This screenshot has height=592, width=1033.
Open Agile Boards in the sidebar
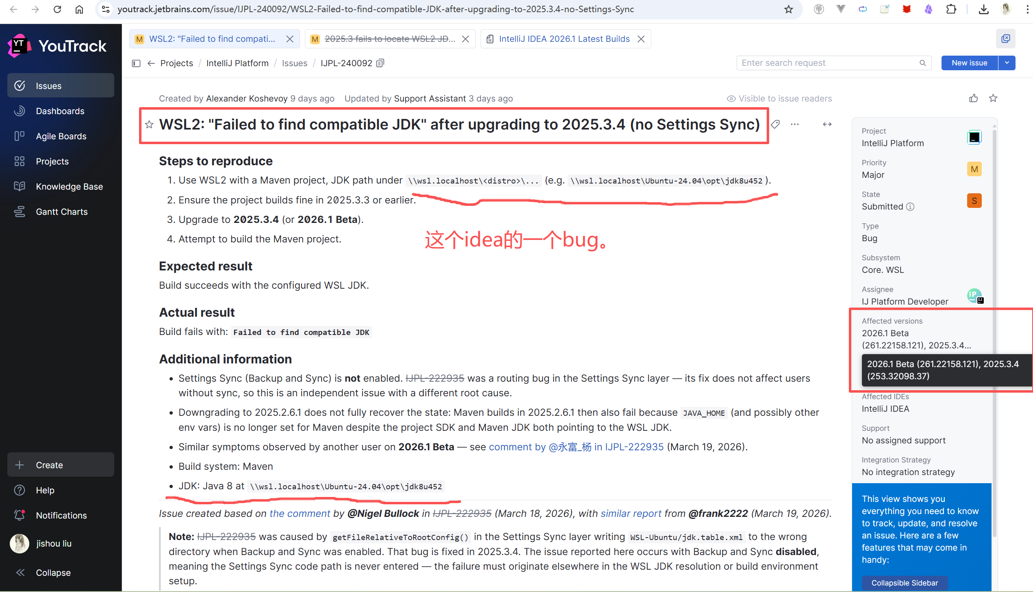tap(61, 136)
